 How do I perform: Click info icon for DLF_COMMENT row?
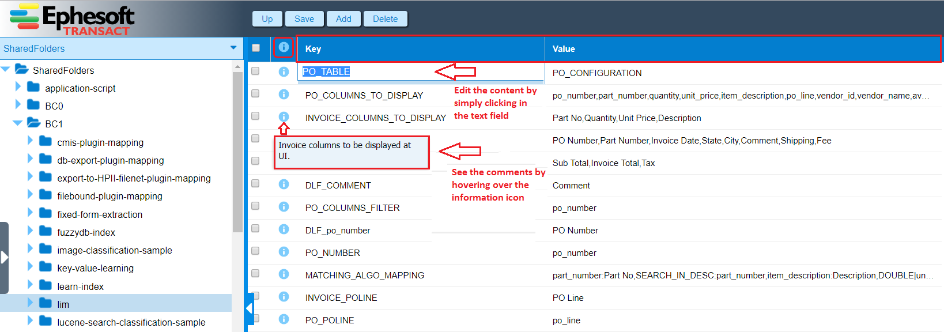point(284,184)
